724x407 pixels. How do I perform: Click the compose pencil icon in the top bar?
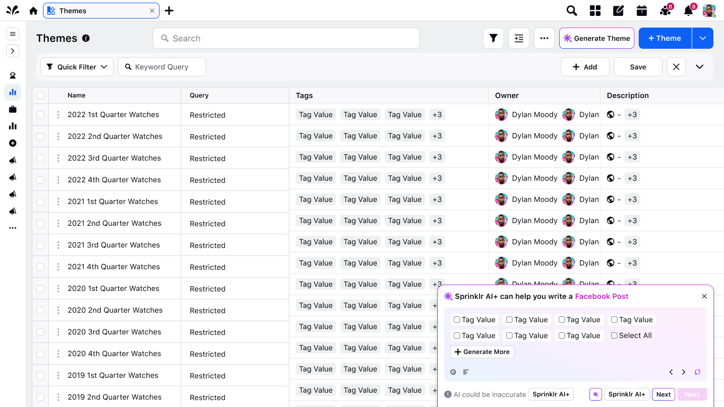point(618,11)
